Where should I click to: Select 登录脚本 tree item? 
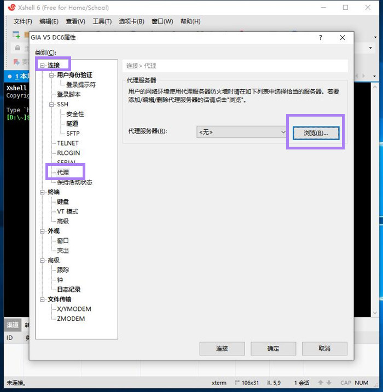[69, 95]
